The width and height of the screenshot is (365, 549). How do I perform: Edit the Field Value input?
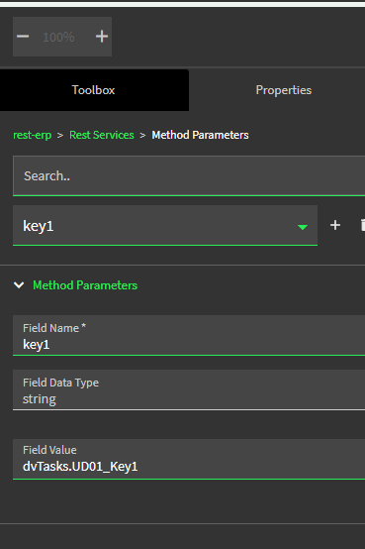[x=189, y=459]
